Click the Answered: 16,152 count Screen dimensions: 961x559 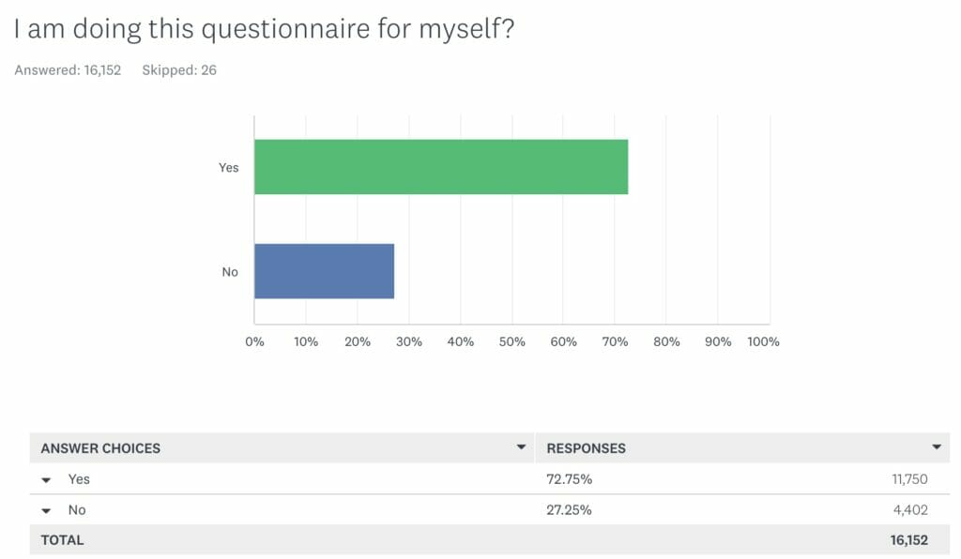pos(68,70)
